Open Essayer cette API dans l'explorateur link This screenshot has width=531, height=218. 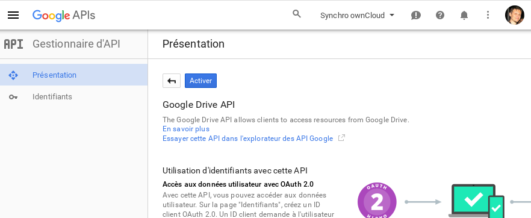pos(248,139)
